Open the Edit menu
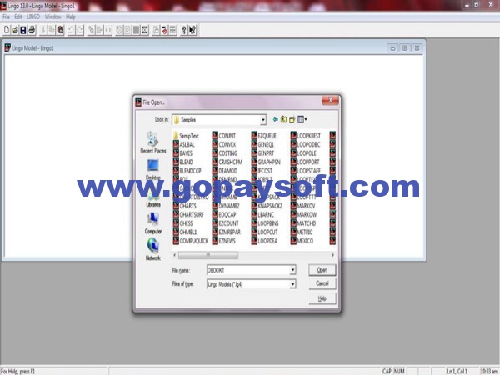Viewport: 500px width, 375px height. point(18,17)
